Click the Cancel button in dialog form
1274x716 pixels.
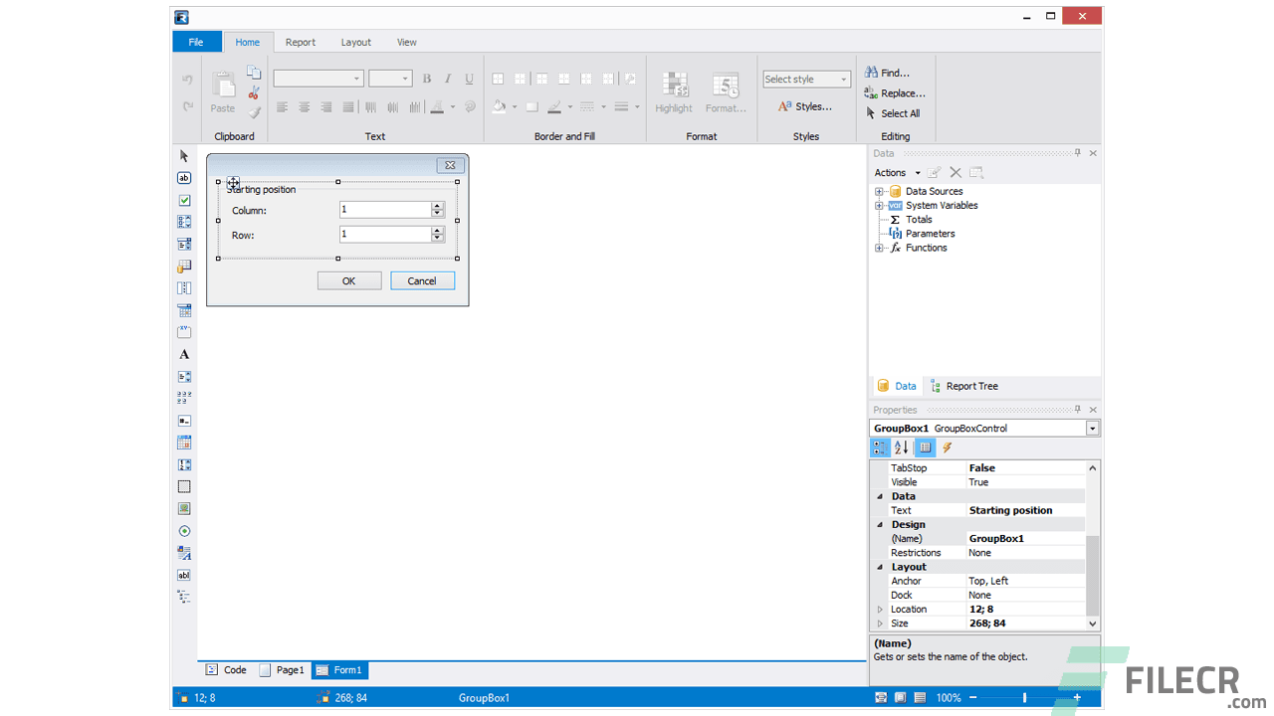422,280
